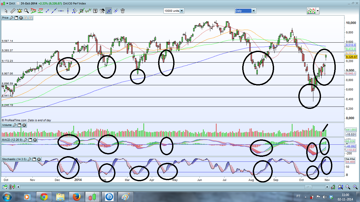This screenshot has width=360, height=202.
Task: Click the add indicator chart icon
Action: [x=312, y=11]
